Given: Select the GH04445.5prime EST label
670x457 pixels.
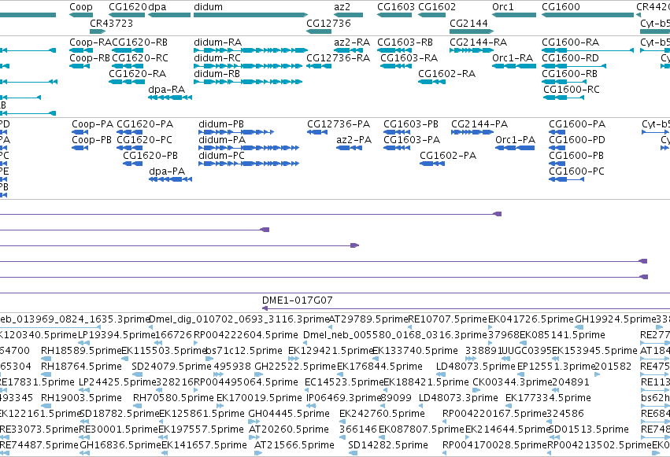Looking at the screenshot, I should point(289,414).
